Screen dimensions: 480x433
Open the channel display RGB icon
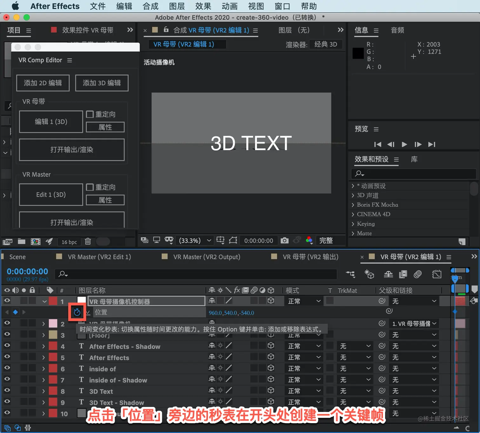tap(309, 240)
